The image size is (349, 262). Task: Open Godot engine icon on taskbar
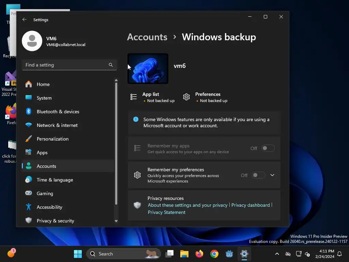pos(229,254)
